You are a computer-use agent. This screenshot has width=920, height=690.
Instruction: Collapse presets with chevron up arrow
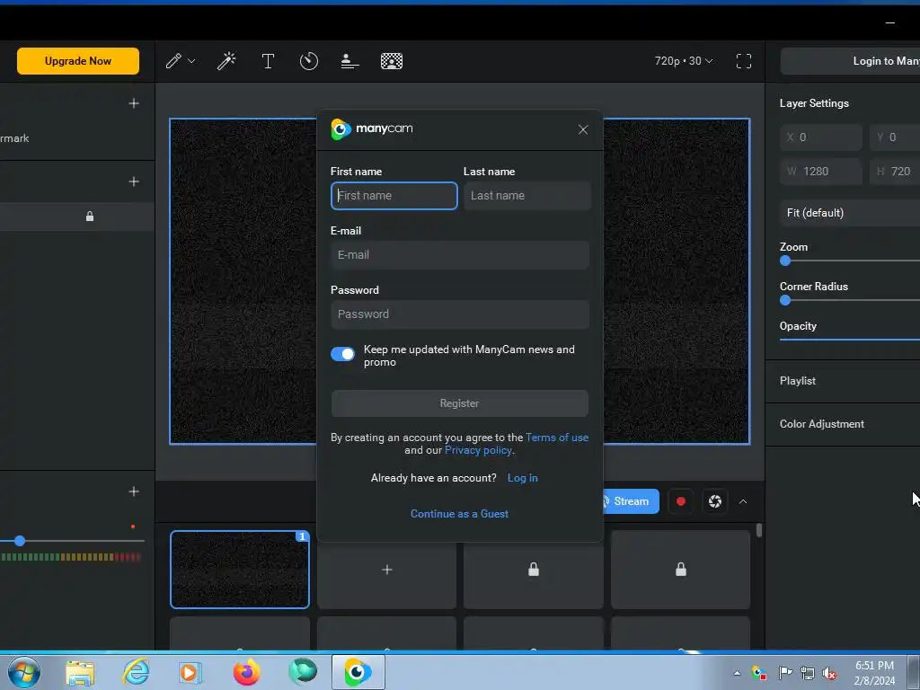coord(743,501)
